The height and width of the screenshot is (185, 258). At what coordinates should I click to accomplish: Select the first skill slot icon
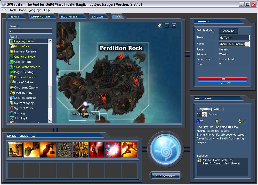pyautogui.click(x=15, y=150)
